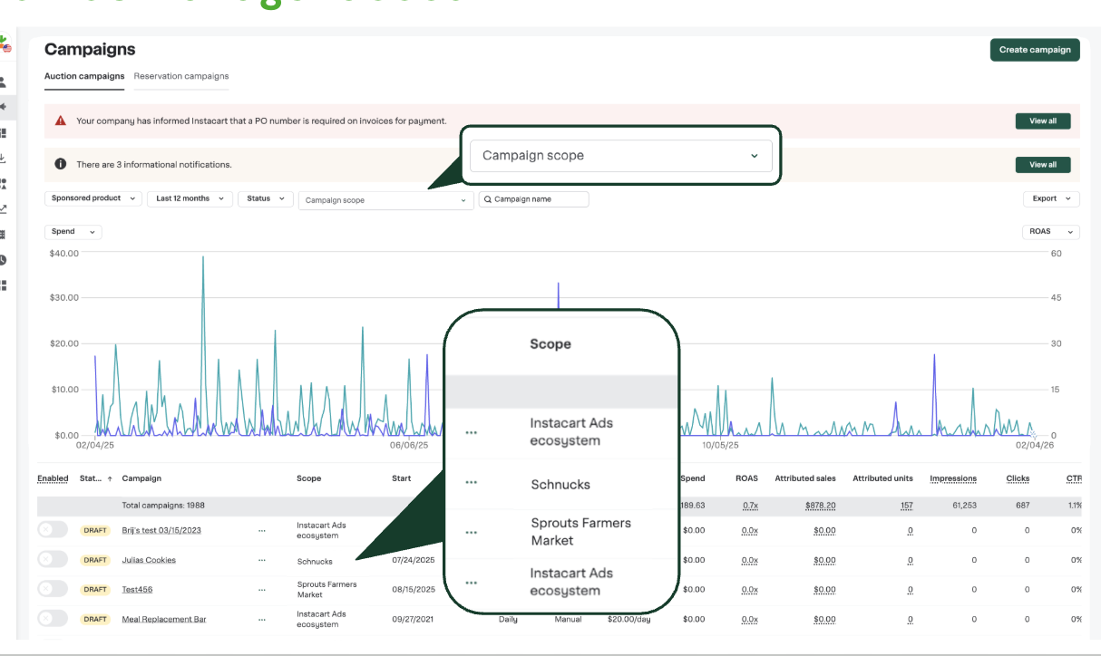Open the Campaign scope filter in the filter row
This screenshot has height=656, width=1101.
(385, 200)
